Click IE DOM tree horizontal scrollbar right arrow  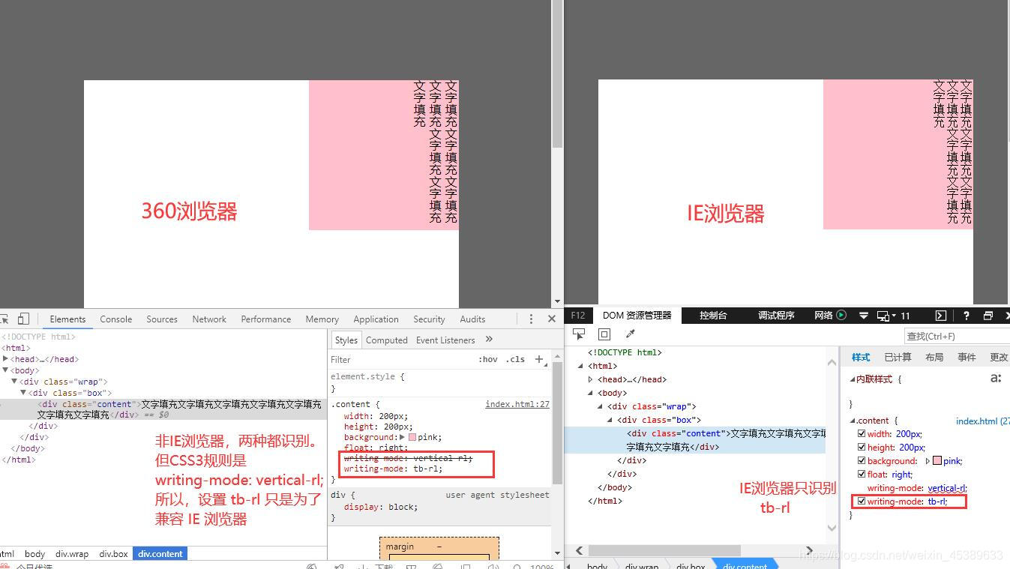coord(809,550)
